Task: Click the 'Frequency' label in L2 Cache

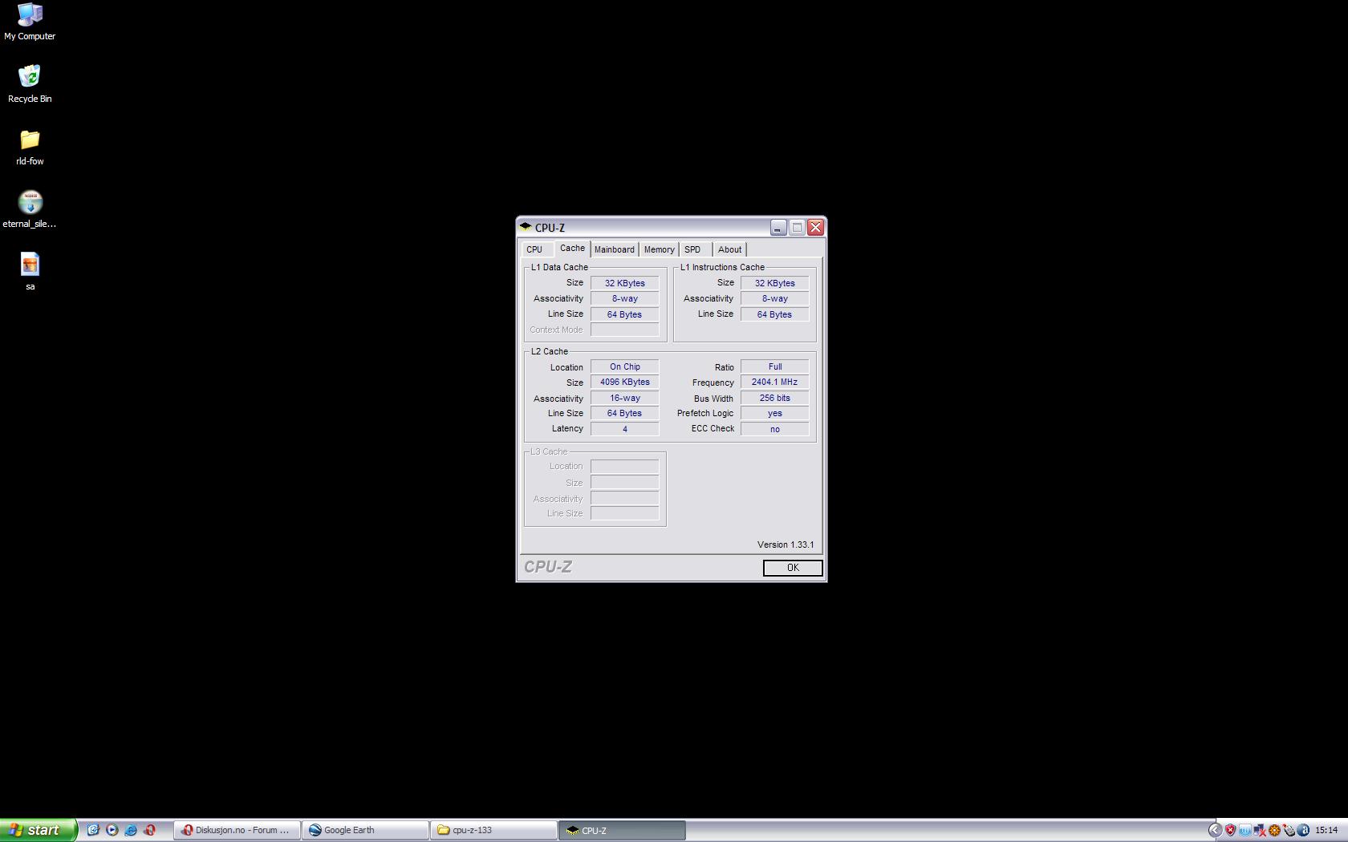Action: click(713, 383)
